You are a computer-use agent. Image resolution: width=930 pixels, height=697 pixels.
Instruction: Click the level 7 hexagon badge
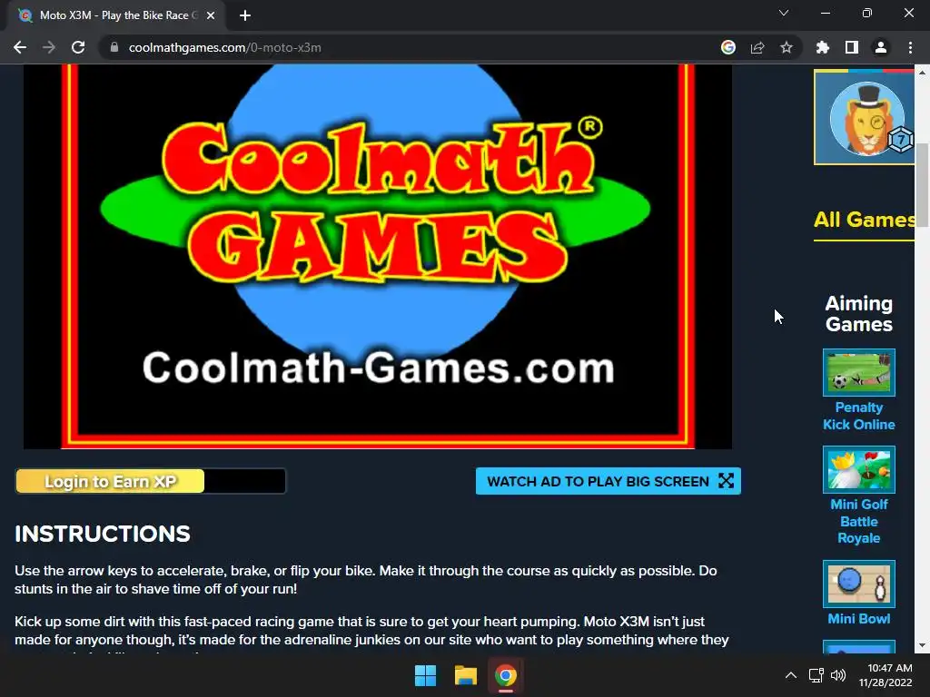coord(901,140)
